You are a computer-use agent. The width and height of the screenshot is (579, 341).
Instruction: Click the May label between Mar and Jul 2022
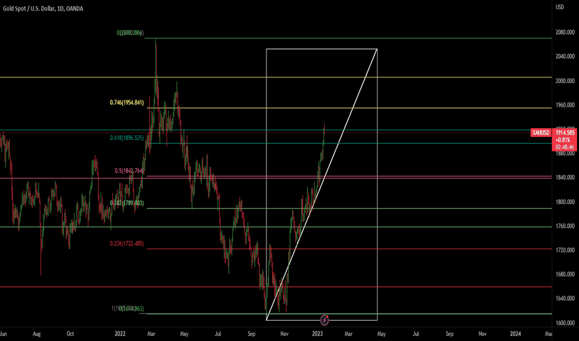click(184, 334)
